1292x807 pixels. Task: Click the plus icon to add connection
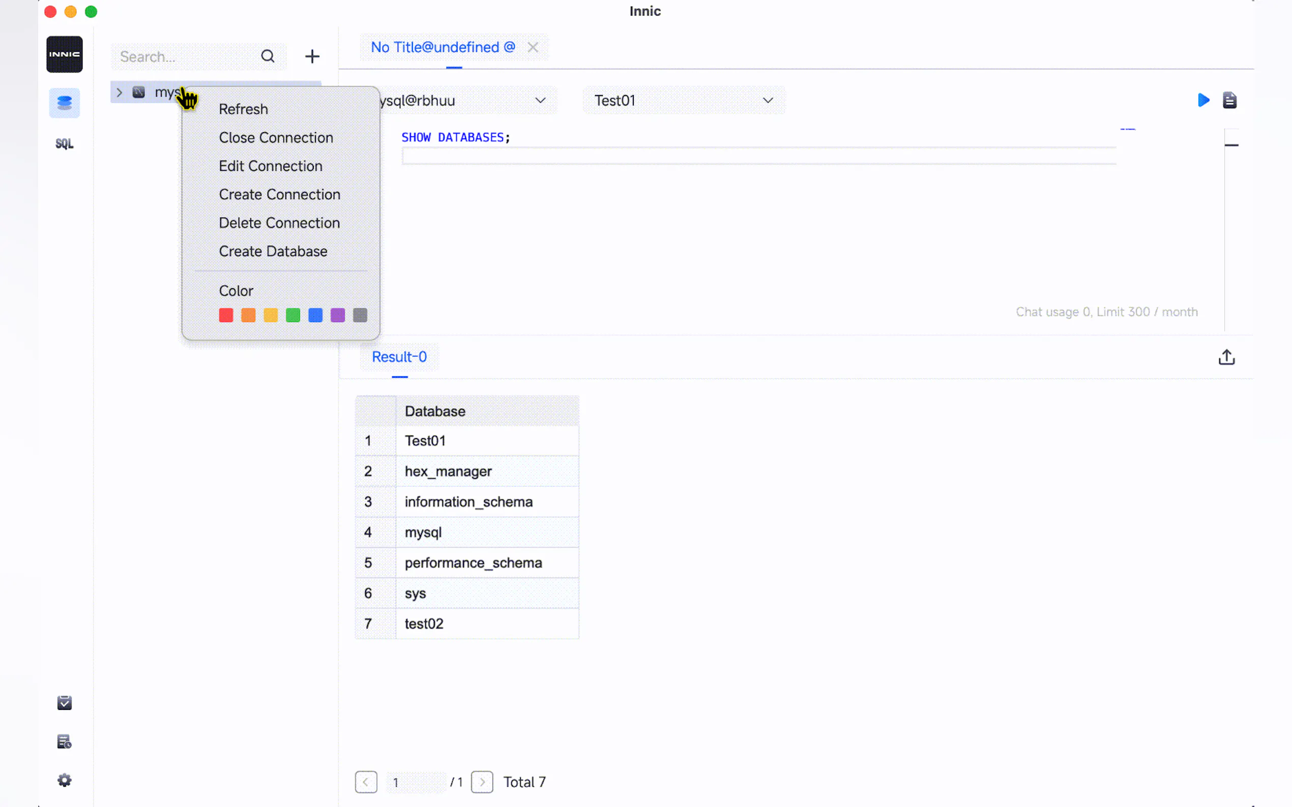coord(312,56)
